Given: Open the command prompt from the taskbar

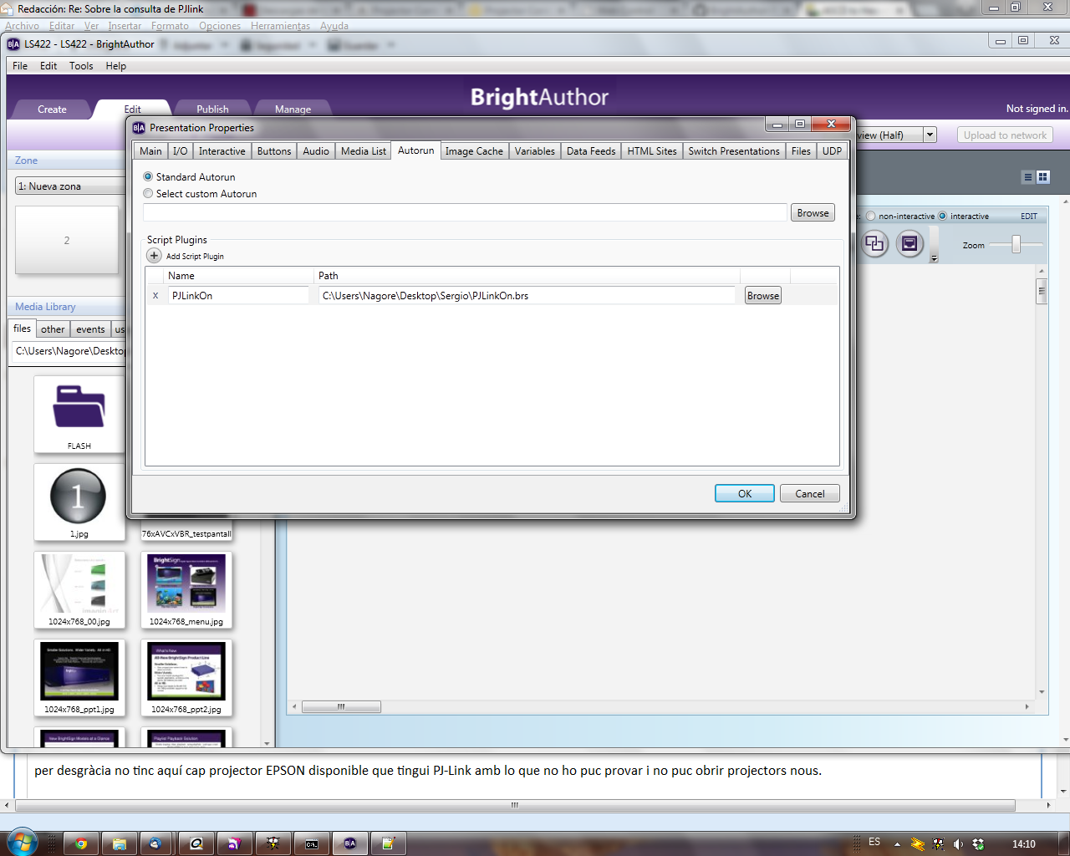Looking at the screenshot, I should click(x=311, y=843).
